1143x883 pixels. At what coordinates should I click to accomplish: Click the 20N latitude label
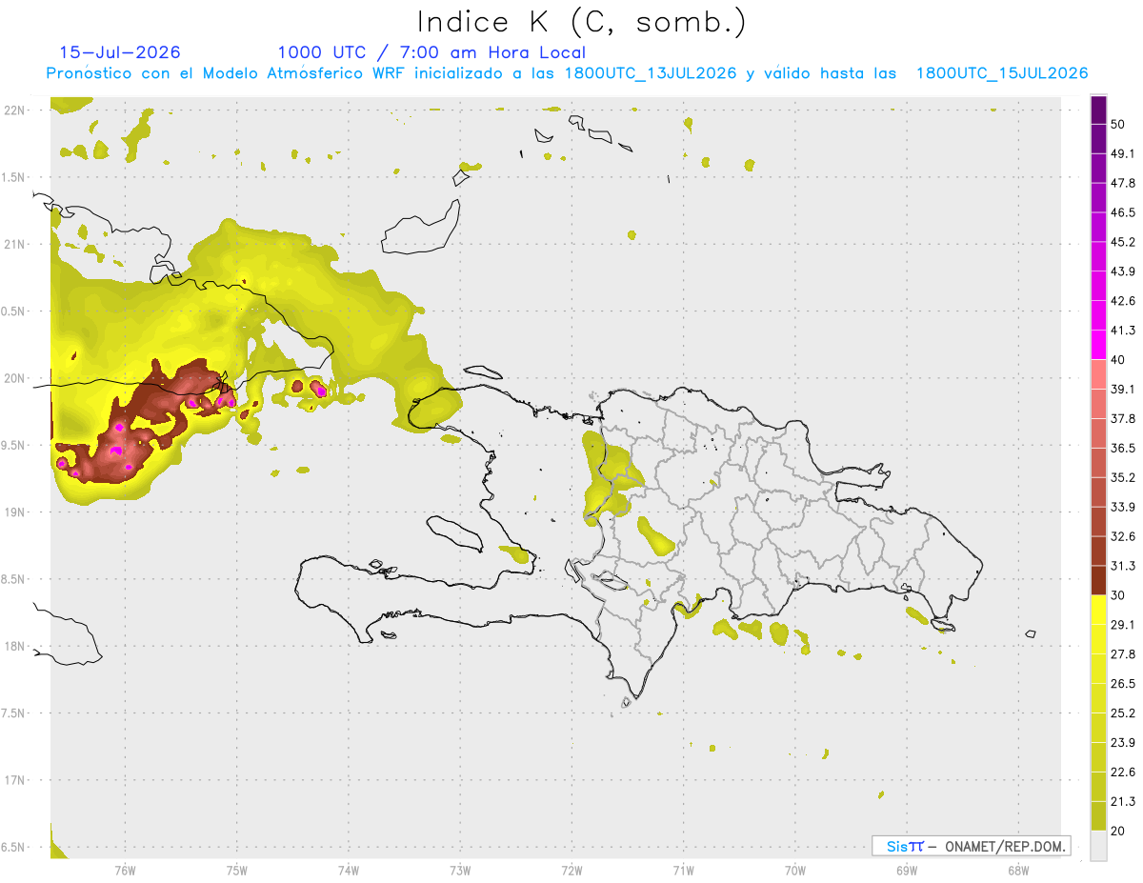16,378
